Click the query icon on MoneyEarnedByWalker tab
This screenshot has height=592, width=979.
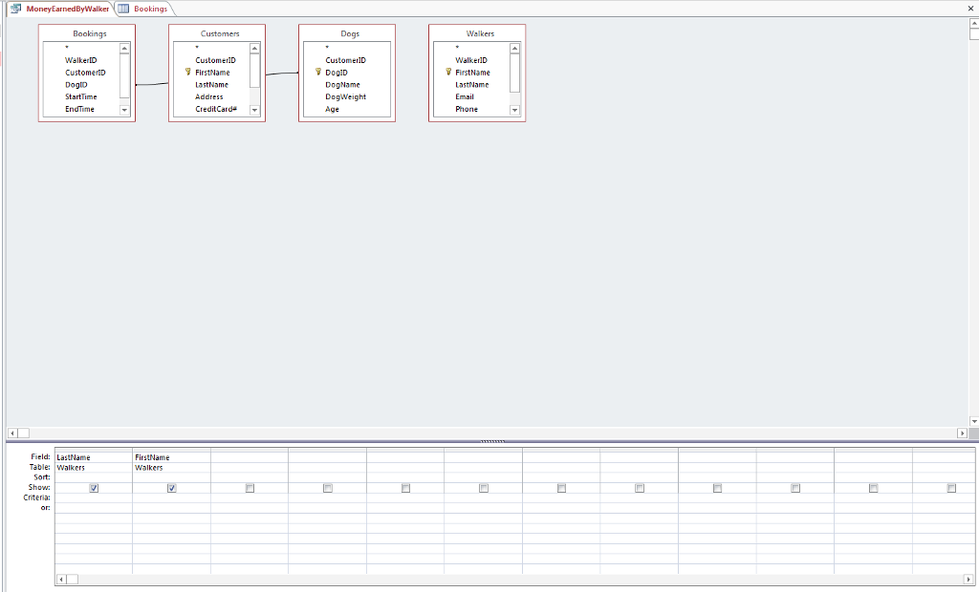click(15, 8)
